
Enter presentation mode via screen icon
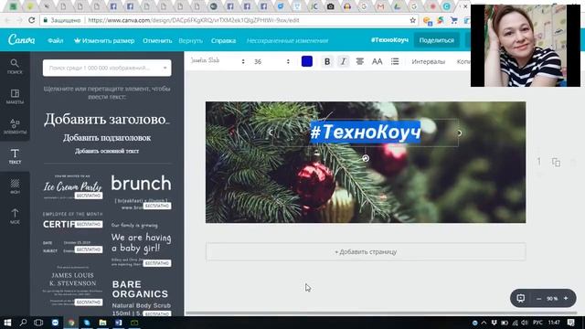pyautogui.click(x=520, y=298)
